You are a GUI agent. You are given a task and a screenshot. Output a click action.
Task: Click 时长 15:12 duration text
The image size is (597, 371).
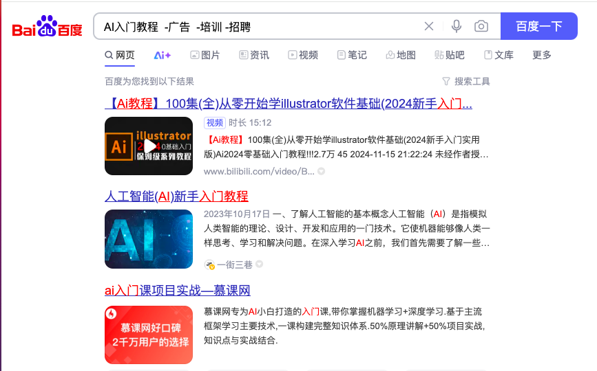pos(250,123)
